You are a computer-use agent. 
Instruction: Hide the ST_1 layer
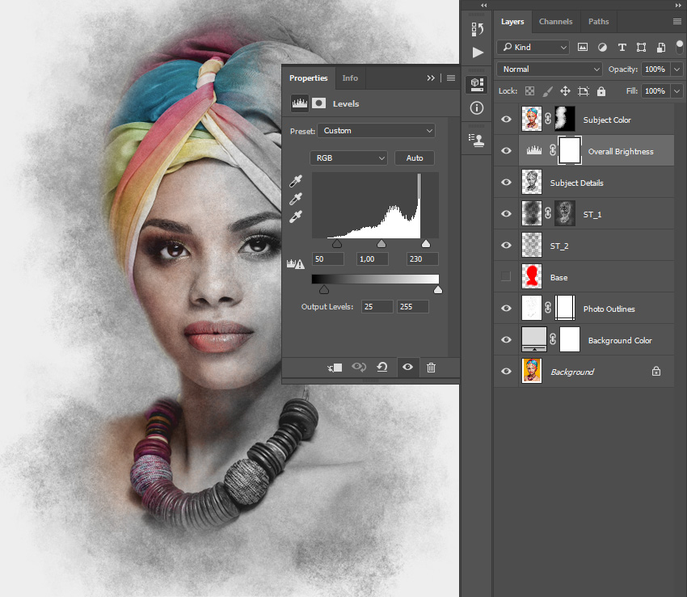[506, 214]
